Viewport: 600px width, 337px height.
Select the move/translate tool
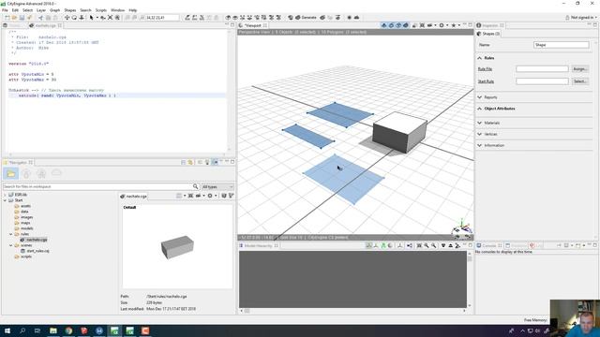point(67,18)
